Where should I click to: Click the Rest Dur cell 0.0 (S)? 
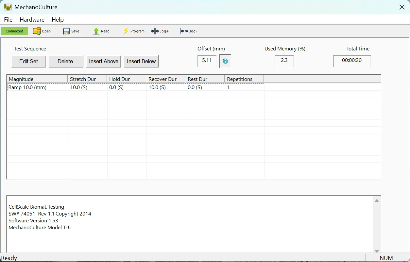205,87
